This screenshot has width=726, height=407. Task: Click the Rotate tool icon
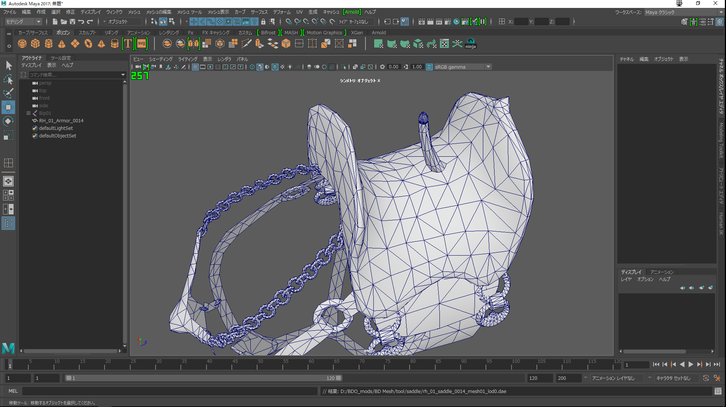click(8, 121)
